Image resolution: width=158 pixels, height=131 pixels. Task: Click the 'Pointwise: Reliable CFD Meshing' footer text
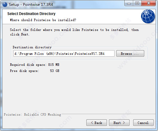32,114
